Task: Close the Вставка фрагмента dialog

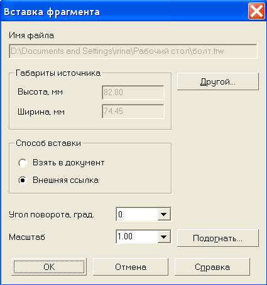Action: pyautogui.click(x=256, y=11)
